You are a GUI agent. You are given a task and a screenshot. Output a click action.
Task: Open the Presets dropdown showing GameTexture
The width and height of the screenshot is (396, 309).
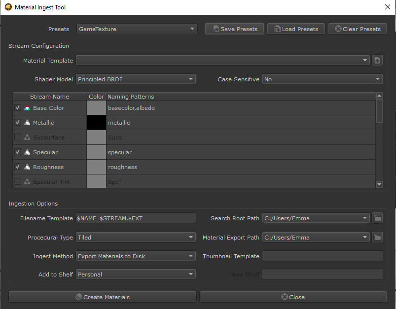pyautogui.click(x=137, y=29)
